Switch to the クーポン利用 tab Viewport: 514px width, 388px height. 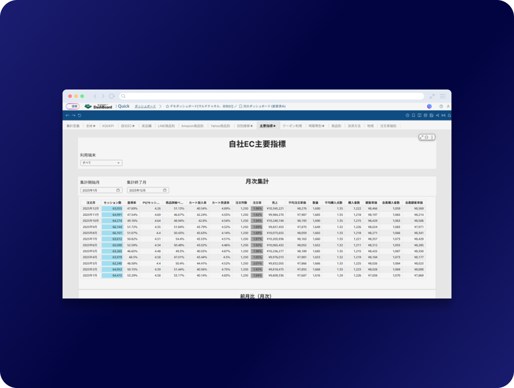292,126
